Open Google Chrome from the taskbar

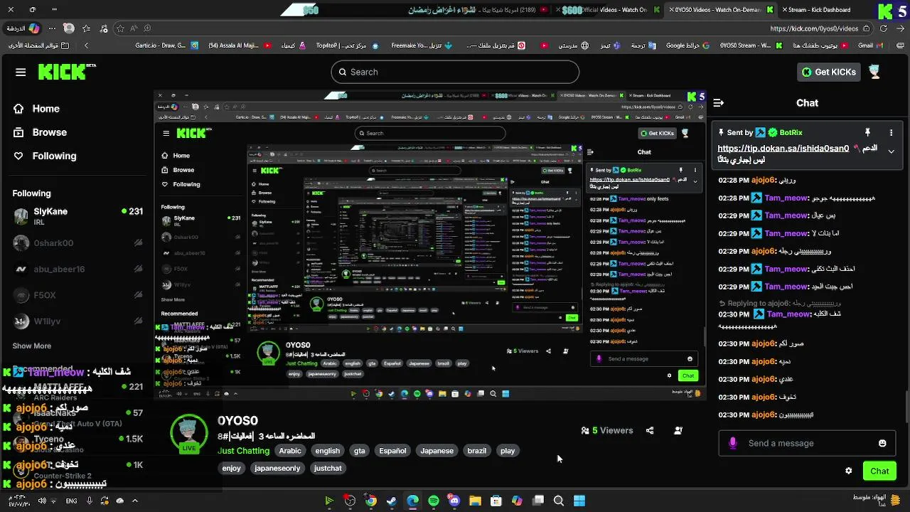pos(370,501)
